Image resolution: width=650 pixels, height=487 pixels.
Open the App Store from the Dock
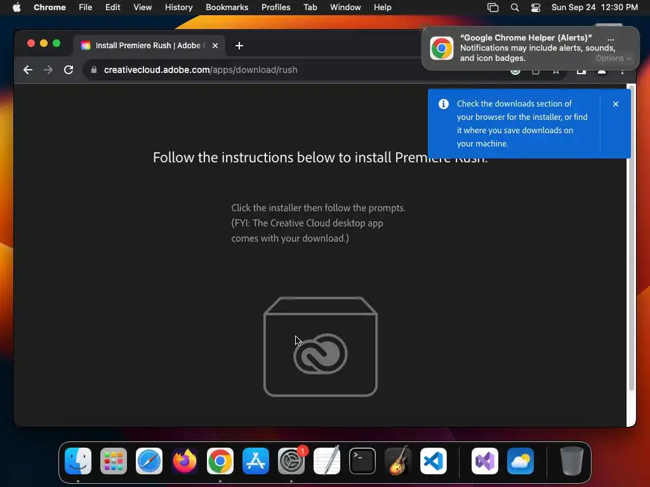(256, 461)
